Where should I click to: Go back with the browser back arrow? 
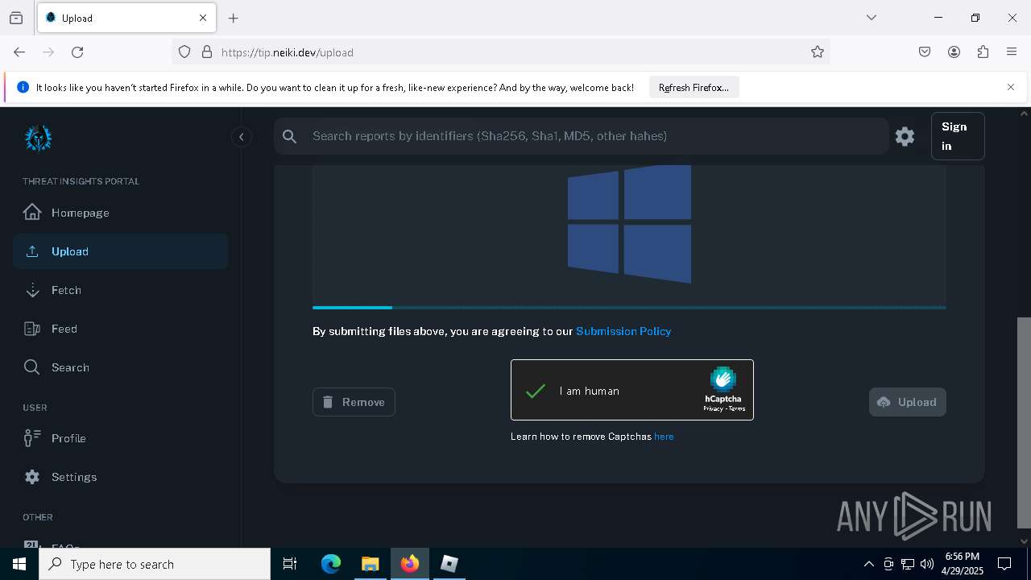click(19, 52)
